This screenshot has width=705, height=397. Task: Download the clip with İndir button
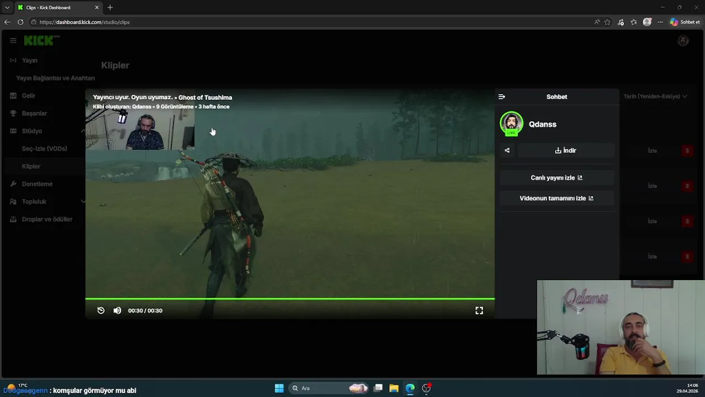[x=566, y=150]
